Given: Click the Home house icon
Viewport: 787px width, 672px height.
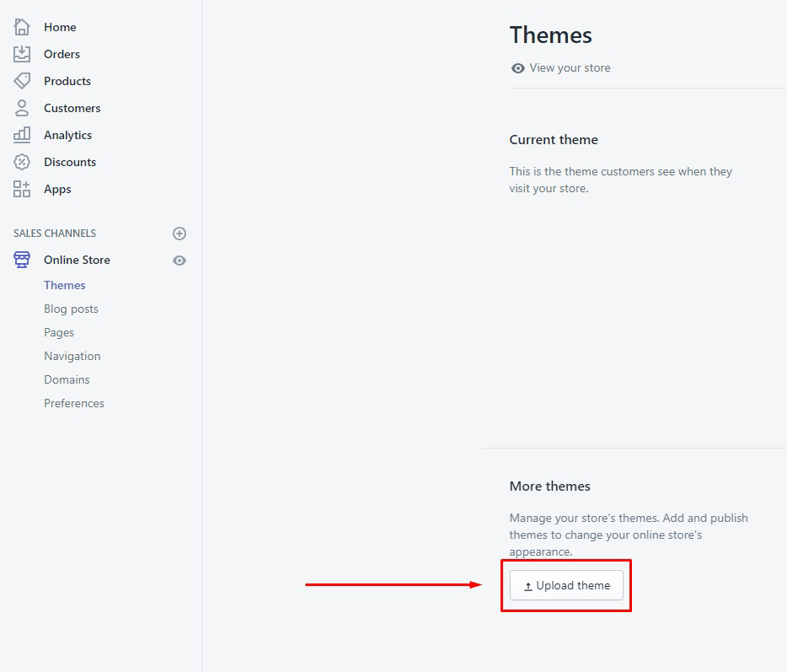Looking at the screenshot, I should pos(22,27).
